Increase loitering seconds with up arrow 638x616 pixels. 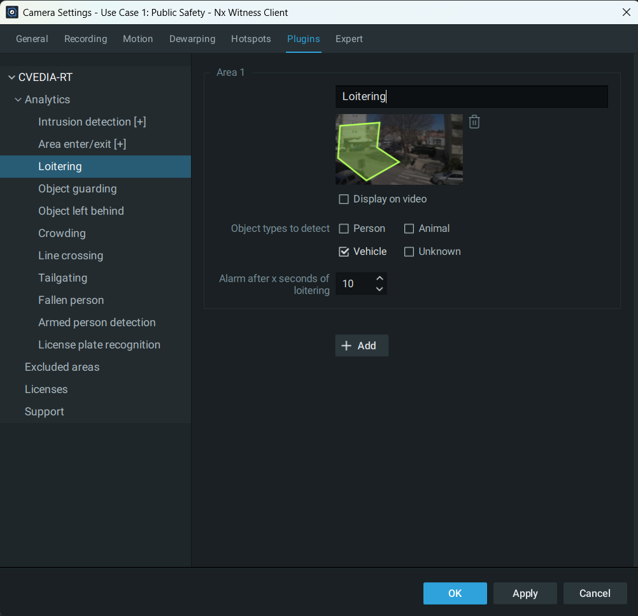(379, 278)
